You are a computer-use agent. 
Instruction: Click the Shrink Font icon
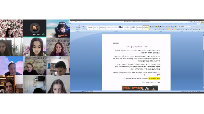click(x=174, y=27)
